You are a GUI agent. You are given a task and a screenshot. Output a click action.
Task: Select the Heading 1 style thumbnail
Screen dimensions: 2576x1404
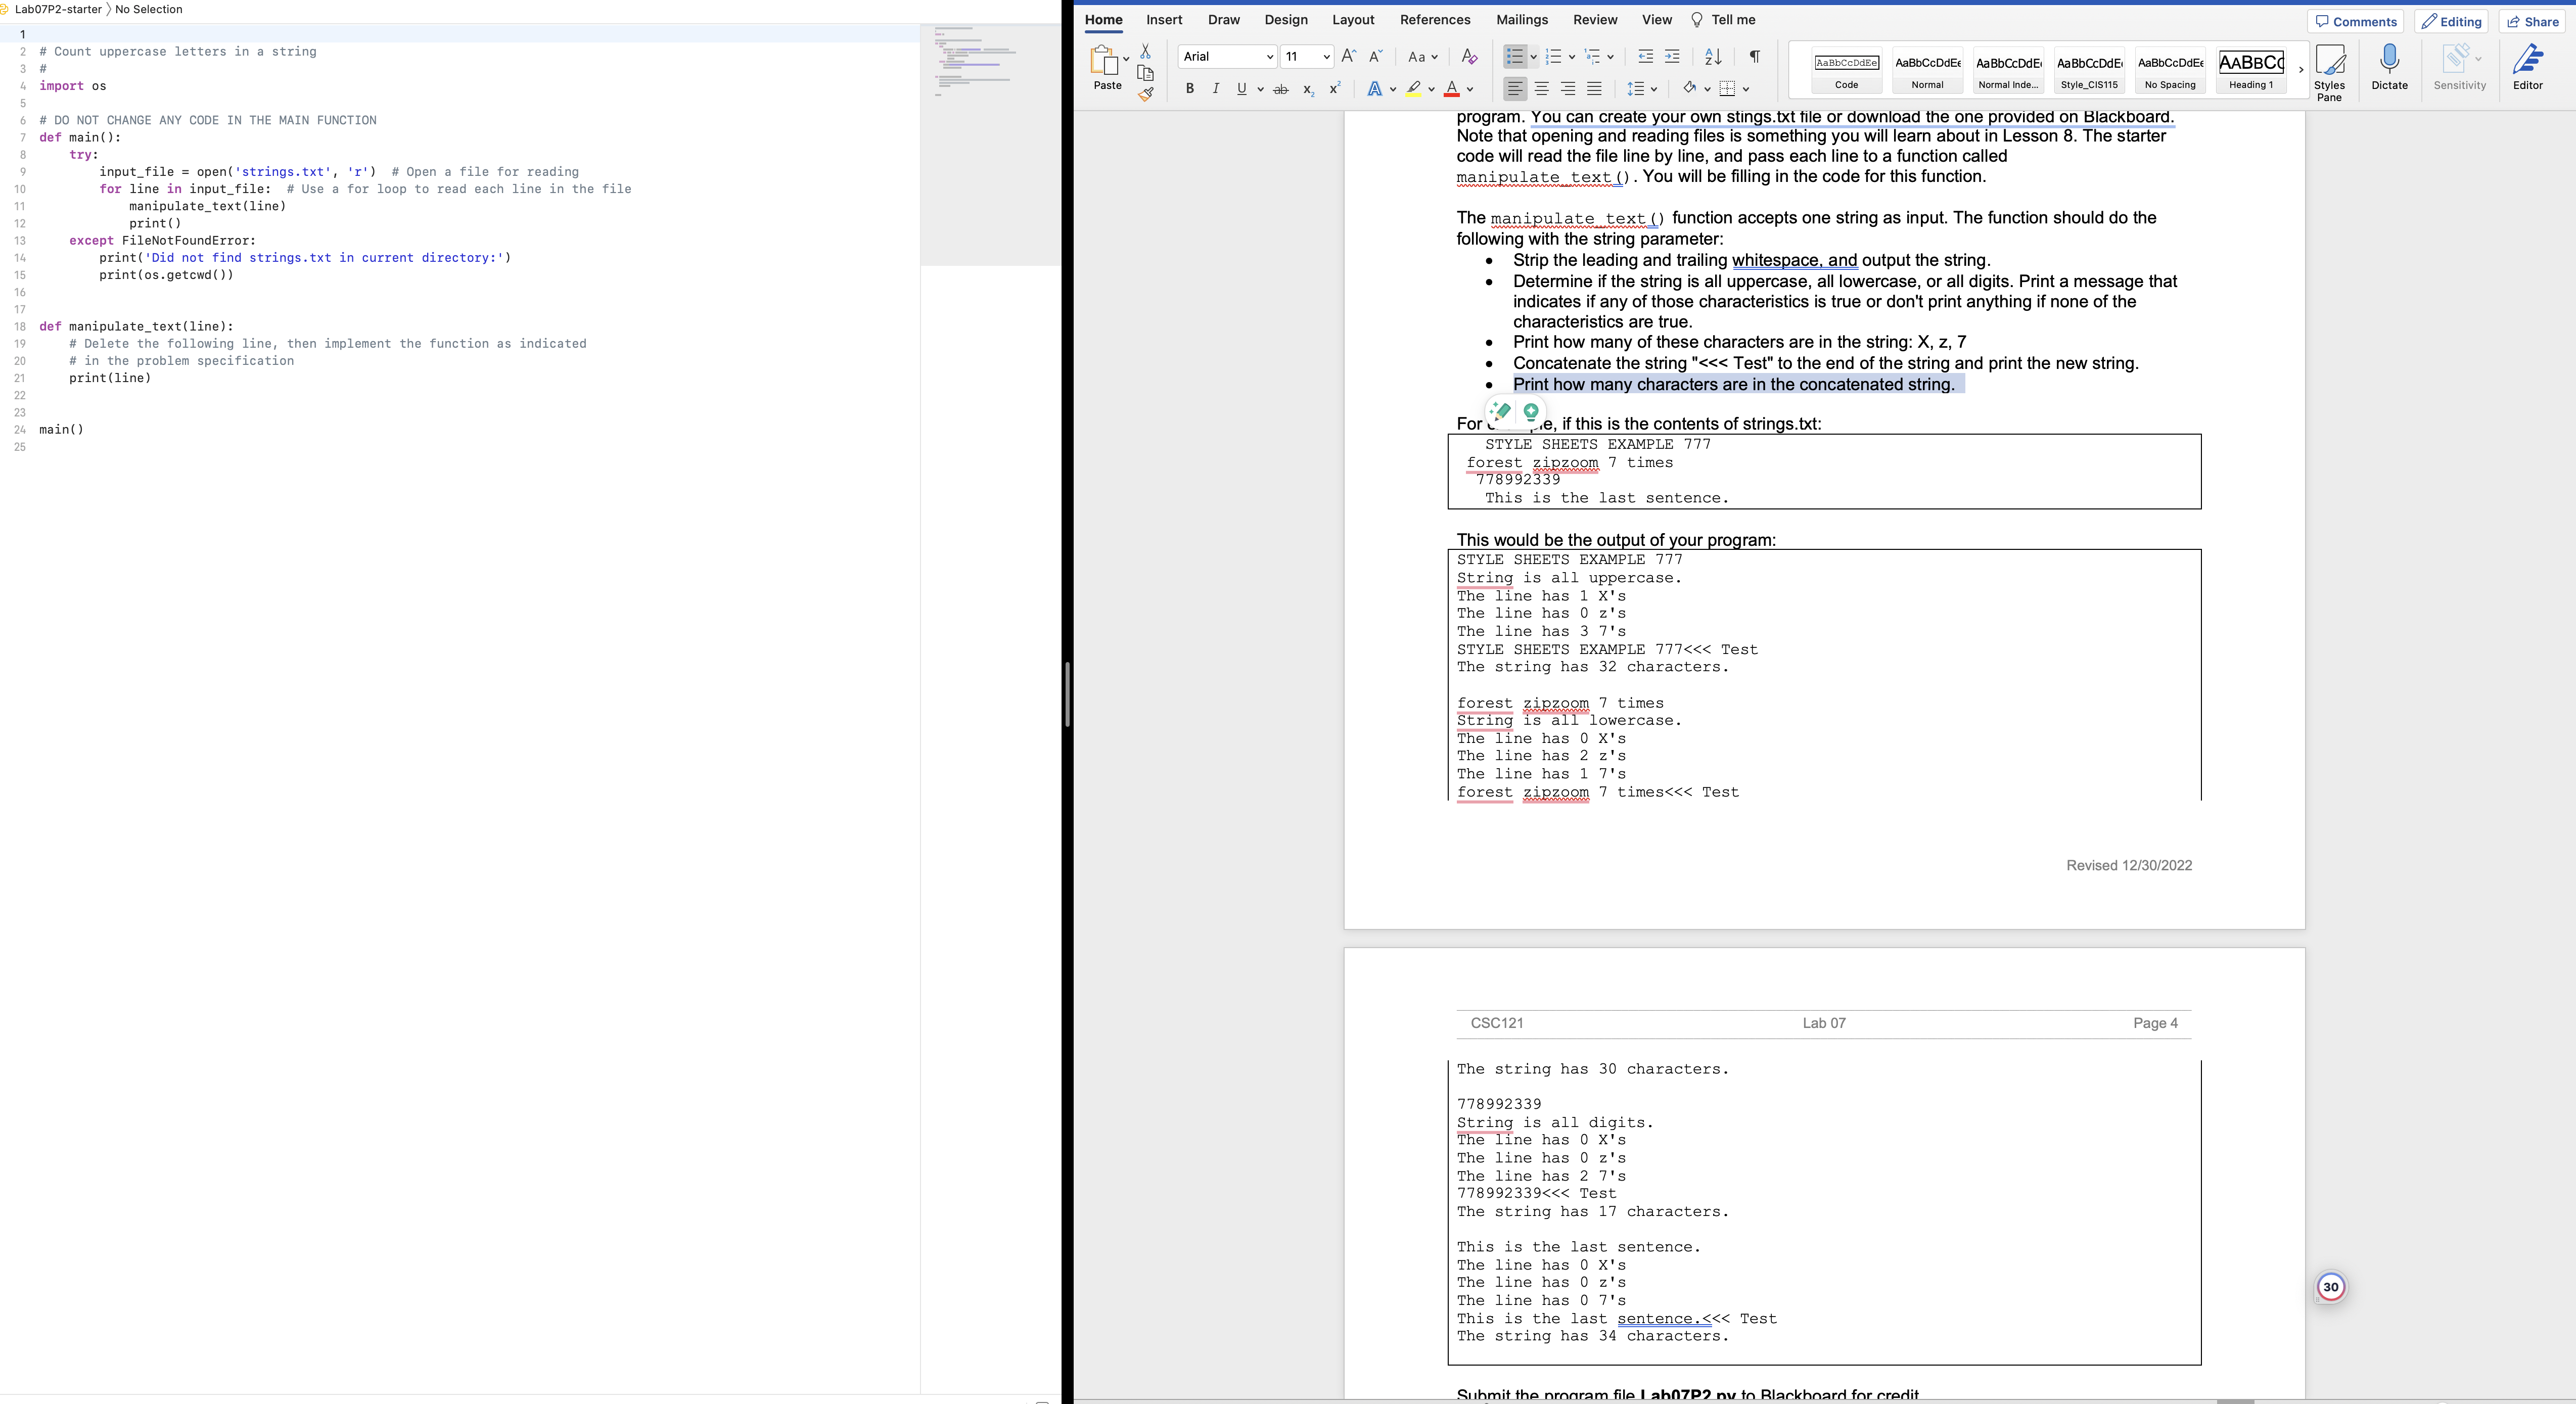tap(2250, 70)
